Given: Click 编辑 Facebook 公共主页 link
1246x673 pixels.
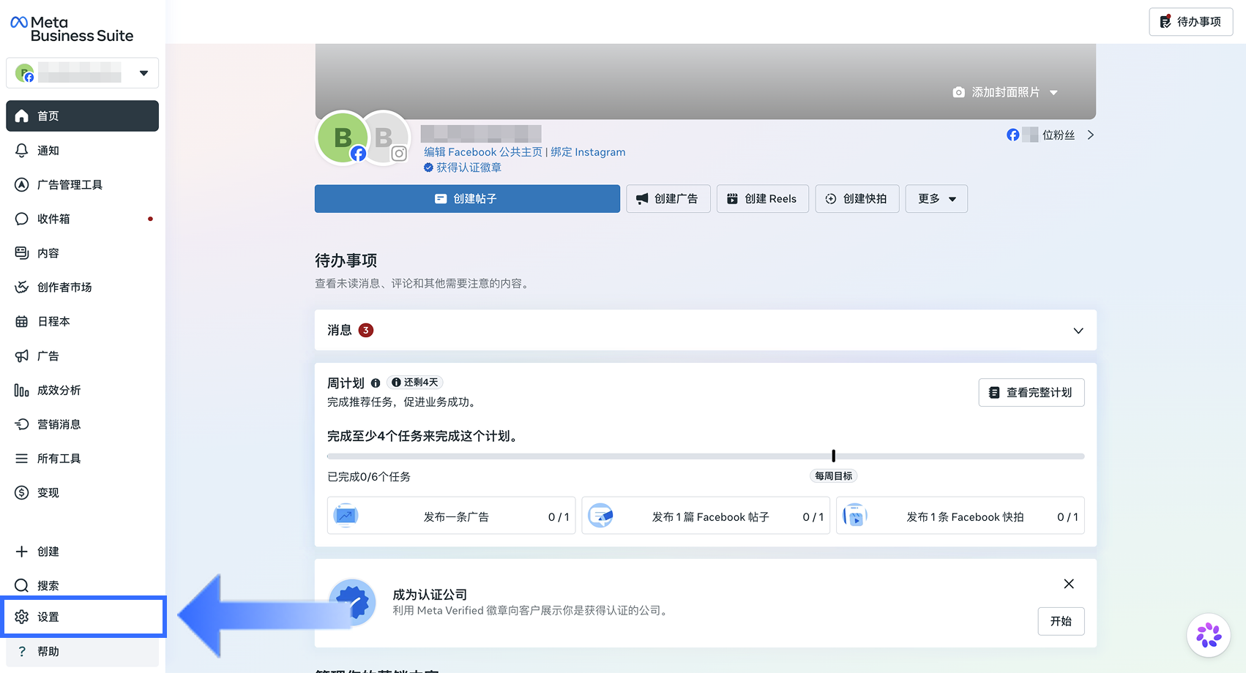Looking at the screenshot, I should 483,152.
